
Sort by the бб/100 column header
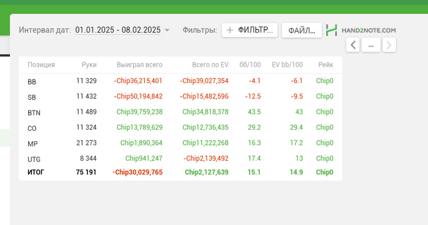250,65
